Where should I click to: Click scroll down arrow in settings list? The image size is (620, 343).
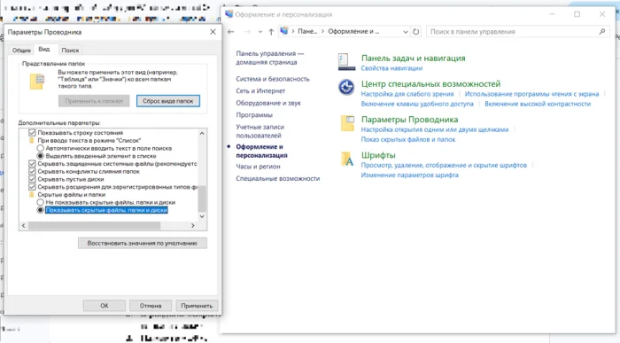click(202, 216)
